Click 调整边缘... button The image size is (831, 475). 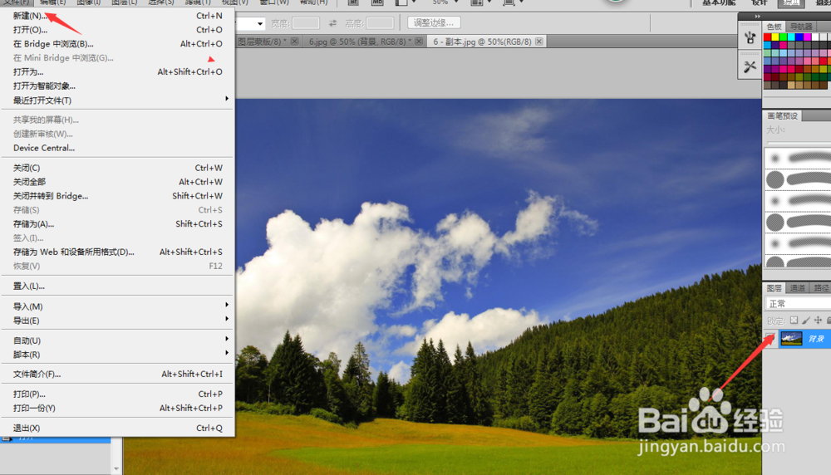pyautogui.click(x=434, y=22)
